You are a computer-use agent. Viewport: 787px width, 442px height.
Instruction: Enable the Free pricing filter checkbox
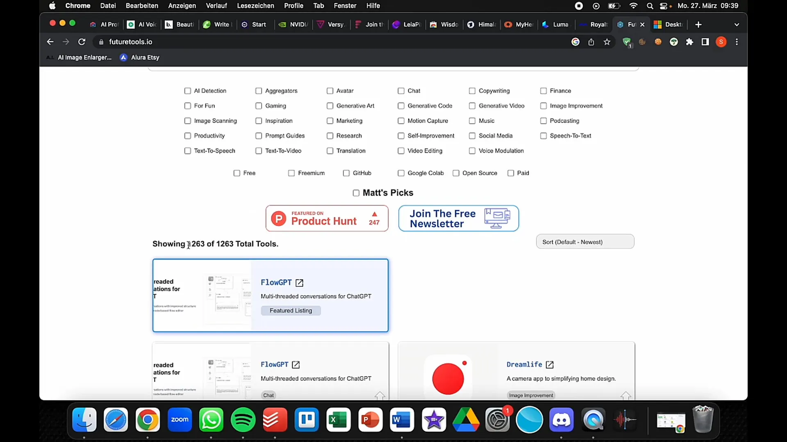tap(237, 173)
